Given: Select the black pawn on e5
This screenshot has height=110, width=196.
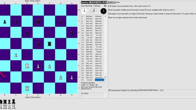Looking at the screenshot, I should (38, 44).
